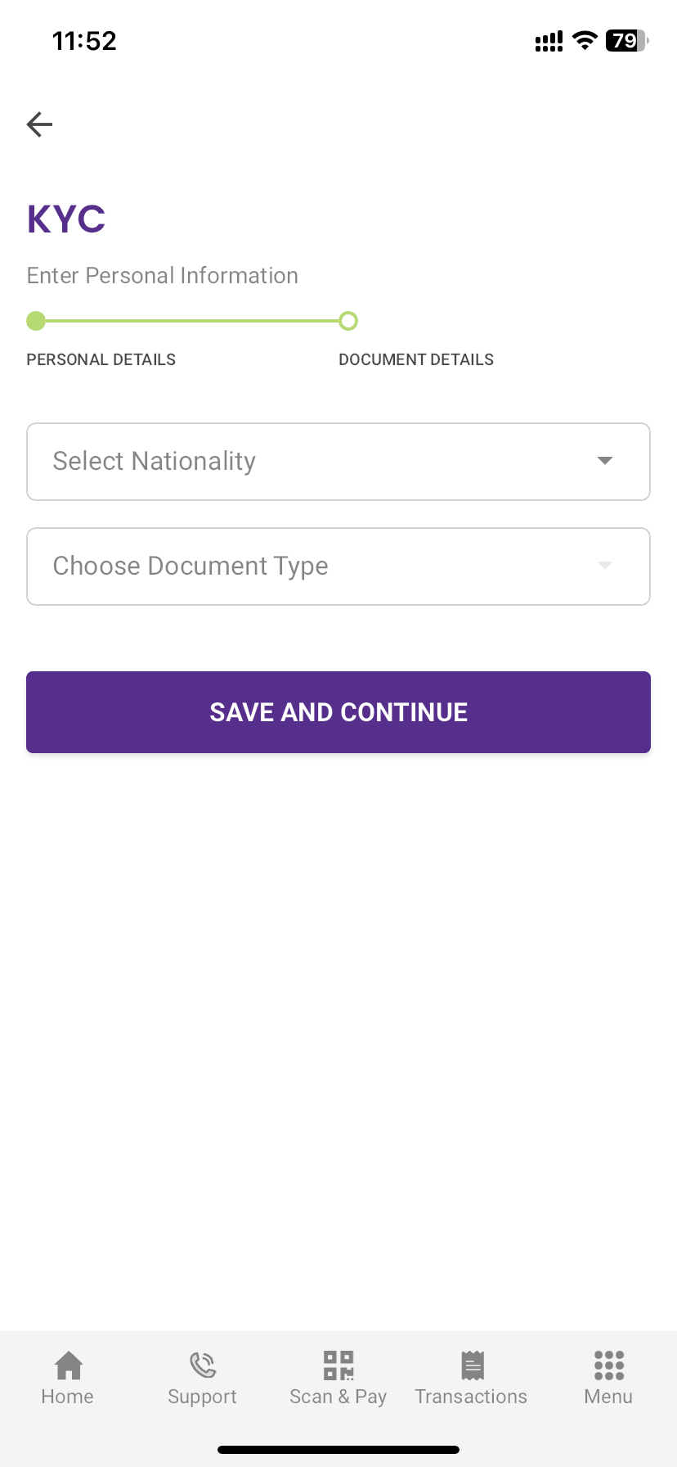Tap the Transactions receipt icon
This screenshot has height=1467, width=677.
[472, 1365]
